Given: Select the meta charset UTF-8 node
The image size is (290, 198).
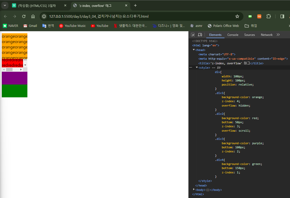Looking at the screenshot, I should coord(217,54).
